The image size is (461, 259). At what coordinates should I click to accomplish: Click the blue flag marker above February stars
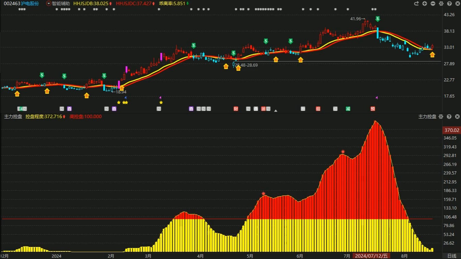tap(126, 98)
